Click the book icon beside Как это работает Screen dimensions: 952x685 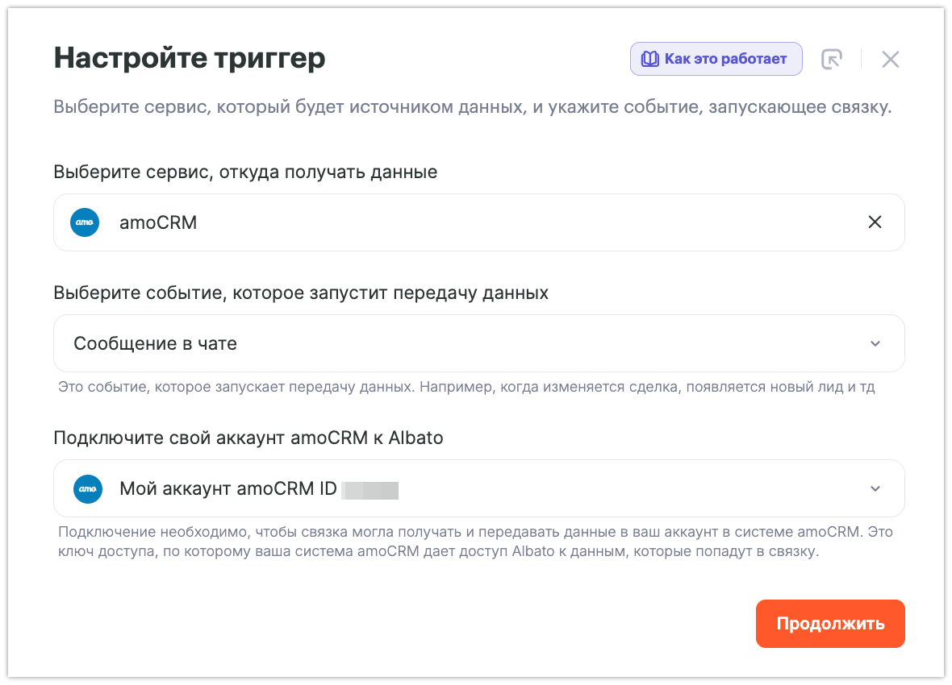point(649,59)
